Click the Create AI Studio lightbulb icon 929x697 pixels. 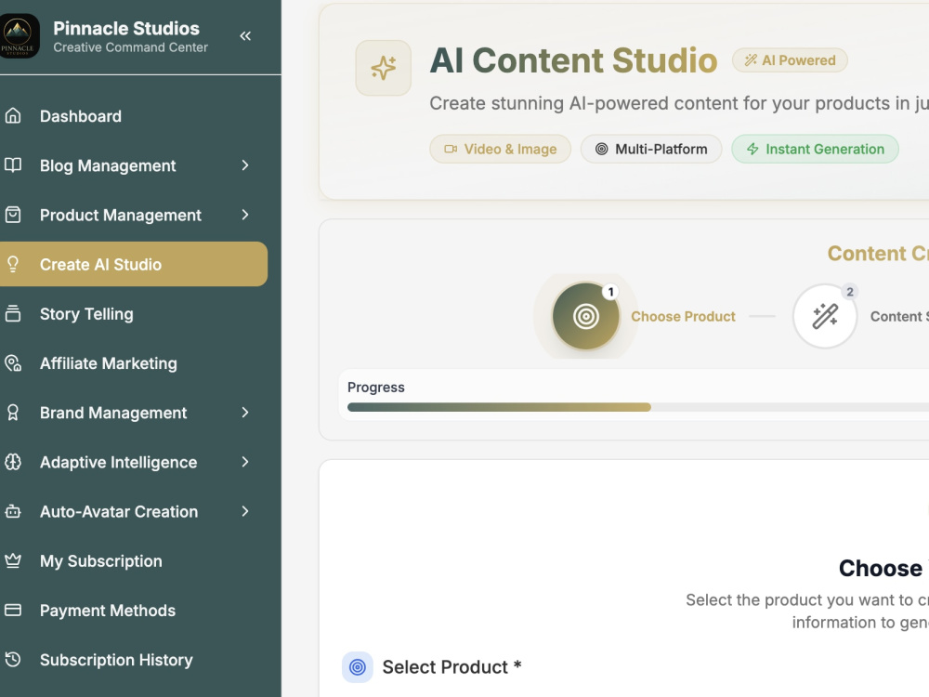[13, 264]
